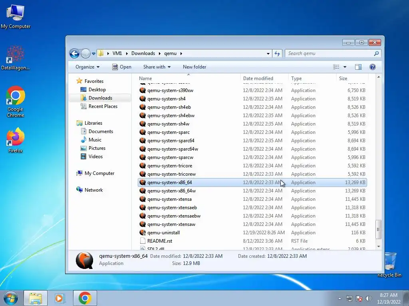409x306 pixels.
Task: Launch Google Chrome desktop shortcut
Action: tap(16, 102)
